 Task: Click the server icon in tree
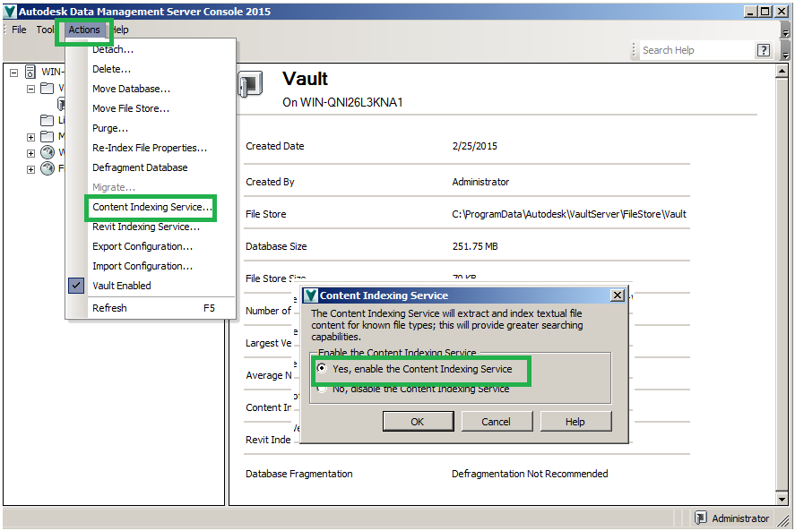[x=30, y=72]
